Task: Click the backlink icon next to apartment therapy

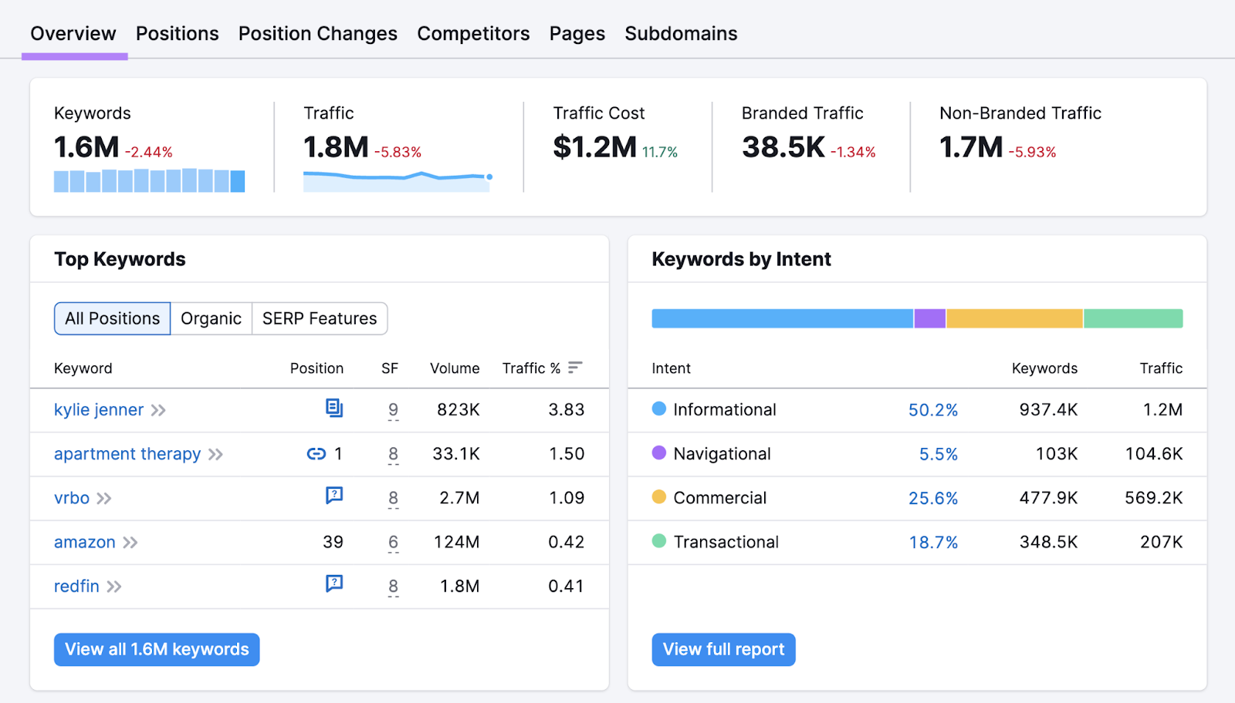Action: [x=316, y=454]
